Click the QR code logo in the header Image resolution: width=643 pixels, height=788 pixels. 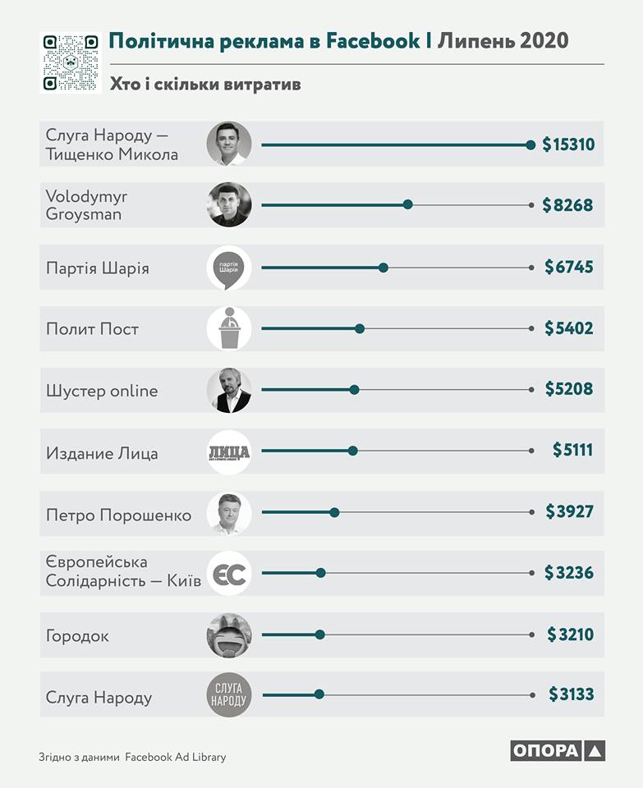click(70, 62)
